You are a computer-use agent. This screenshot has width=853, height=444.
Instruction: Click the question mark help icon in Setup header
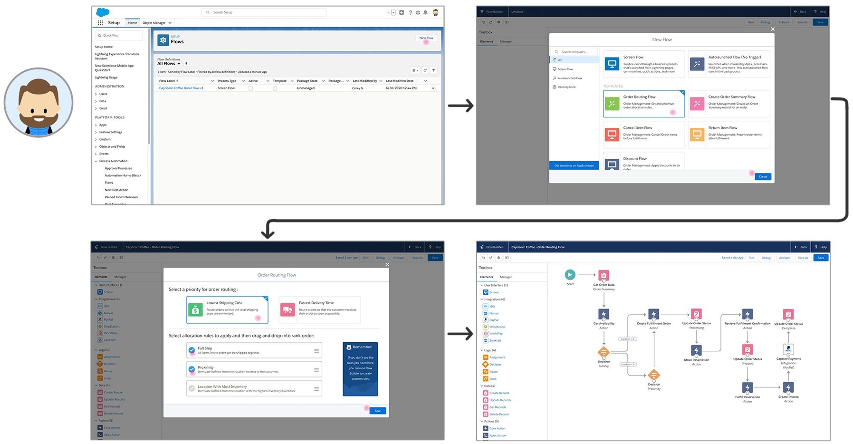pos(410,12)
